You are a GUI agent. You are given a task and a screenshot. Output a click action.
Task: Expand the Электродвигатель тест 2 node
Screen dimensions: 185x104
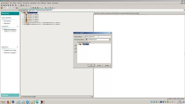click(23, 24)
